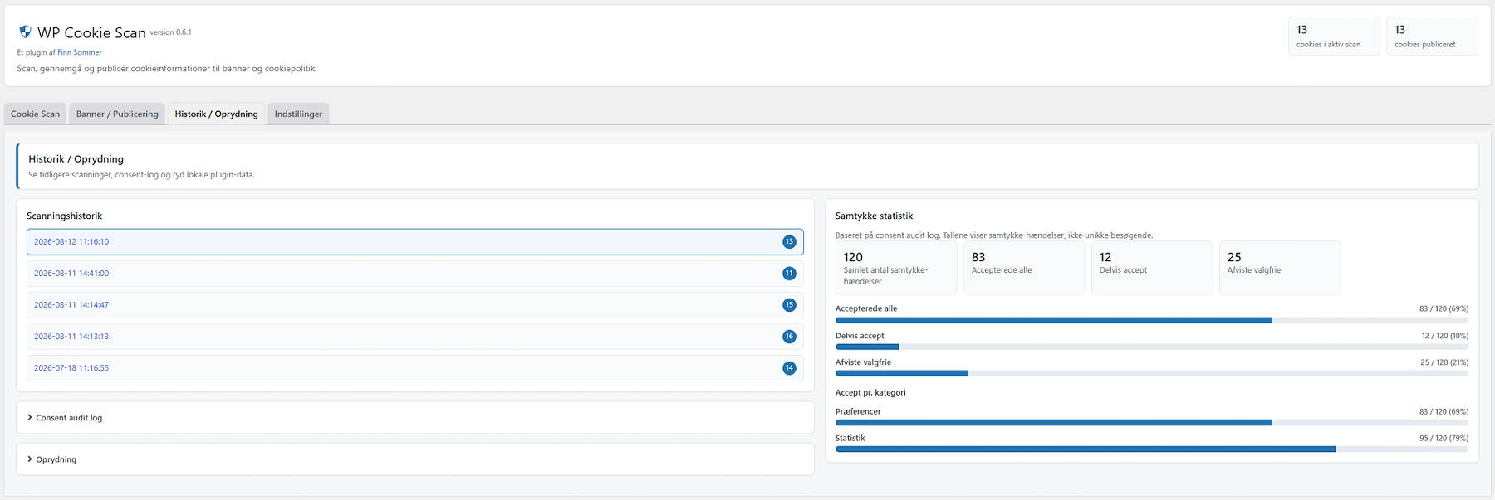Click the cookie count badge 16
This screenshot has width=1495, height=500.
click(789, 337)
